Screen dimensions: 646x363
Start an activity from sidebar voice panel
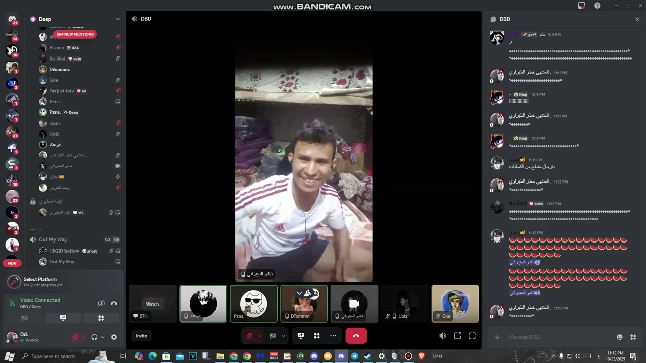click(101, 318)
